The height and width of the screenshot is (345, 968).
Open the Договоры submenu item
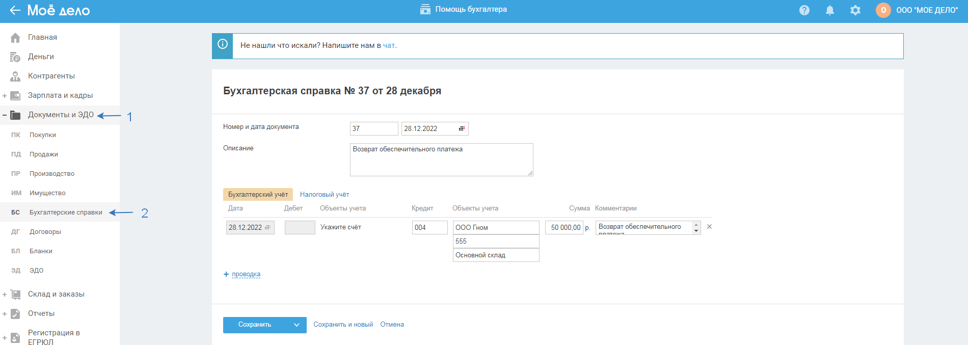tap(45, 232)
